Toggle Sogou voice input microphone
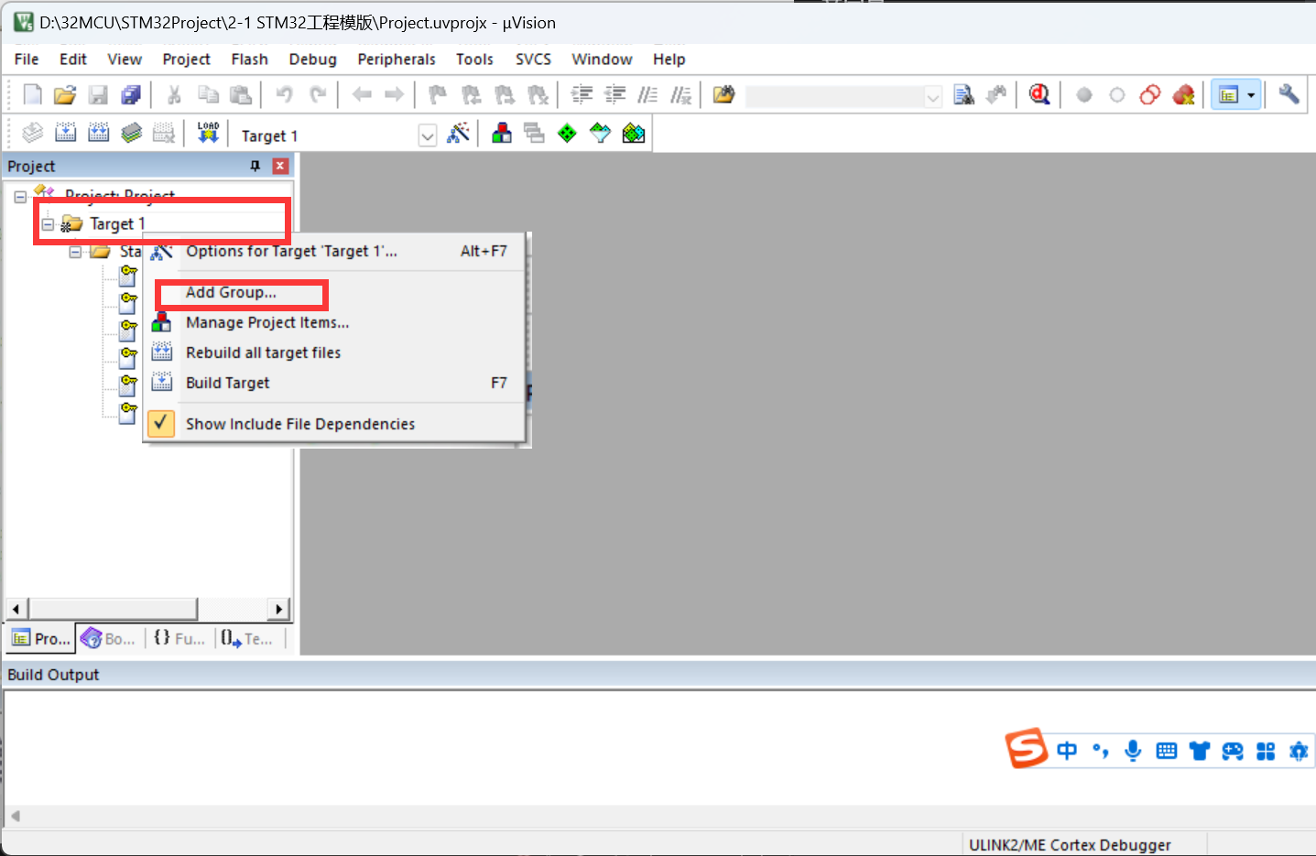Screen dimensions: 1316x856 pos(1133,751)
